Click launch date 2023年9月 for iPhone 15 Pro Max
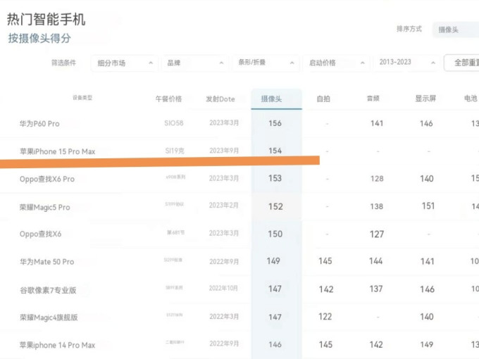This screenshot has width=479, height=359. [224, 151]
